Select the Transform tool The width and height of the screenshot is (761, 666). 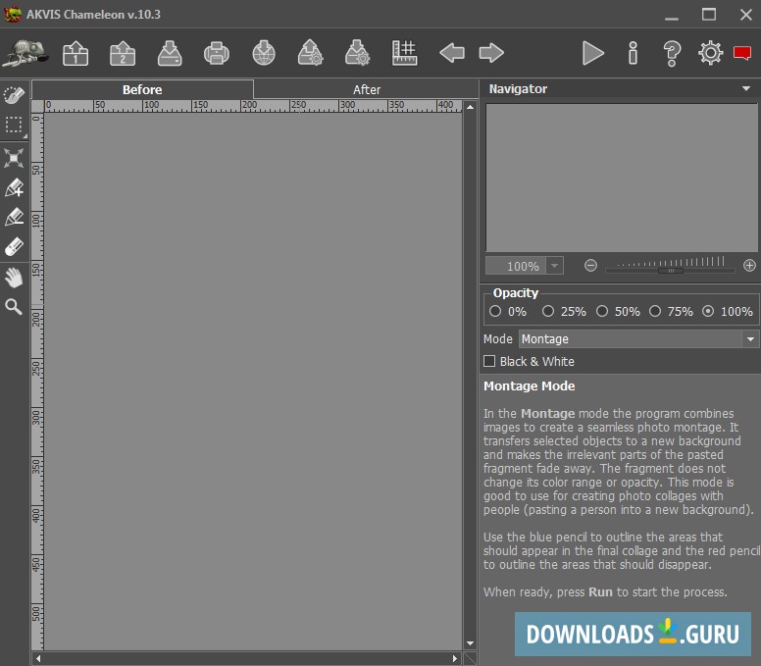[14, 157]
